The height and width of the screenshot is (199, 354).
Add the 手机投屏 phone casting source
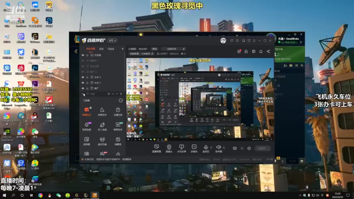click(181, 149)
